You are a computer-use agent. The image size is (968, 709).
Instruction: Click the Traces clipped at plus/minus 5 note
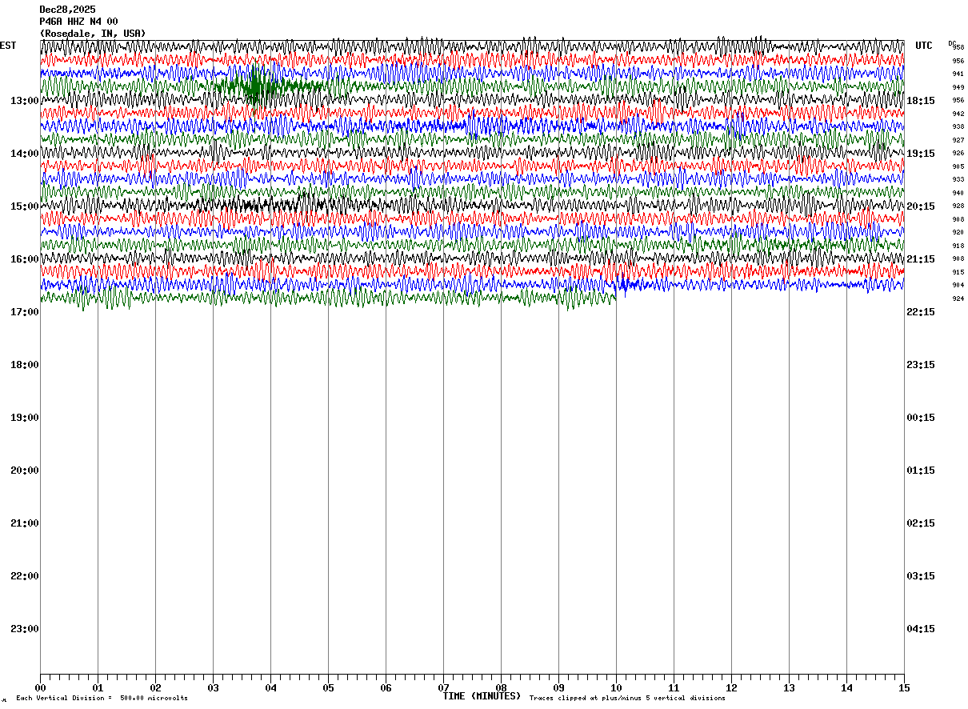click(x=627, y=699)
